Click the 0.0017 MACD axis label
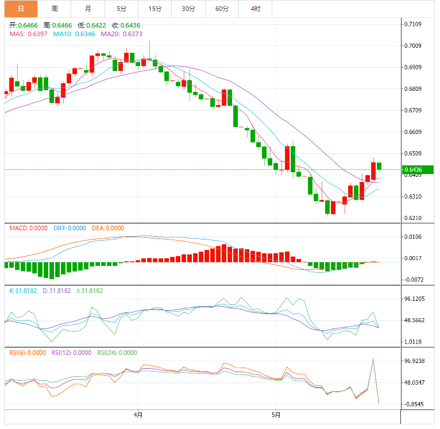Screen dimensions: 440x429 tap(413, 258)
